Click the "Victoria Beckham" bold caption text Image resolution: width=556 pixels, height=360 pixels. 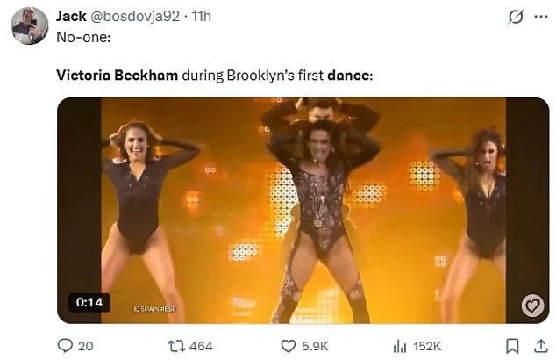pos(117,76)
